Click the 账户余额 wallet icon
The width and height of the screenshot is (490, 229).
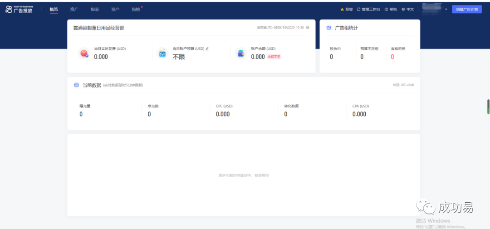[241, 54]
